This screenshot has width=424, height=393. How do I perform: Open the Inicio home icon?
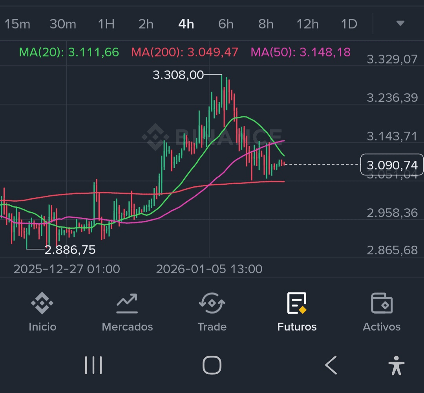click(42, 303)
